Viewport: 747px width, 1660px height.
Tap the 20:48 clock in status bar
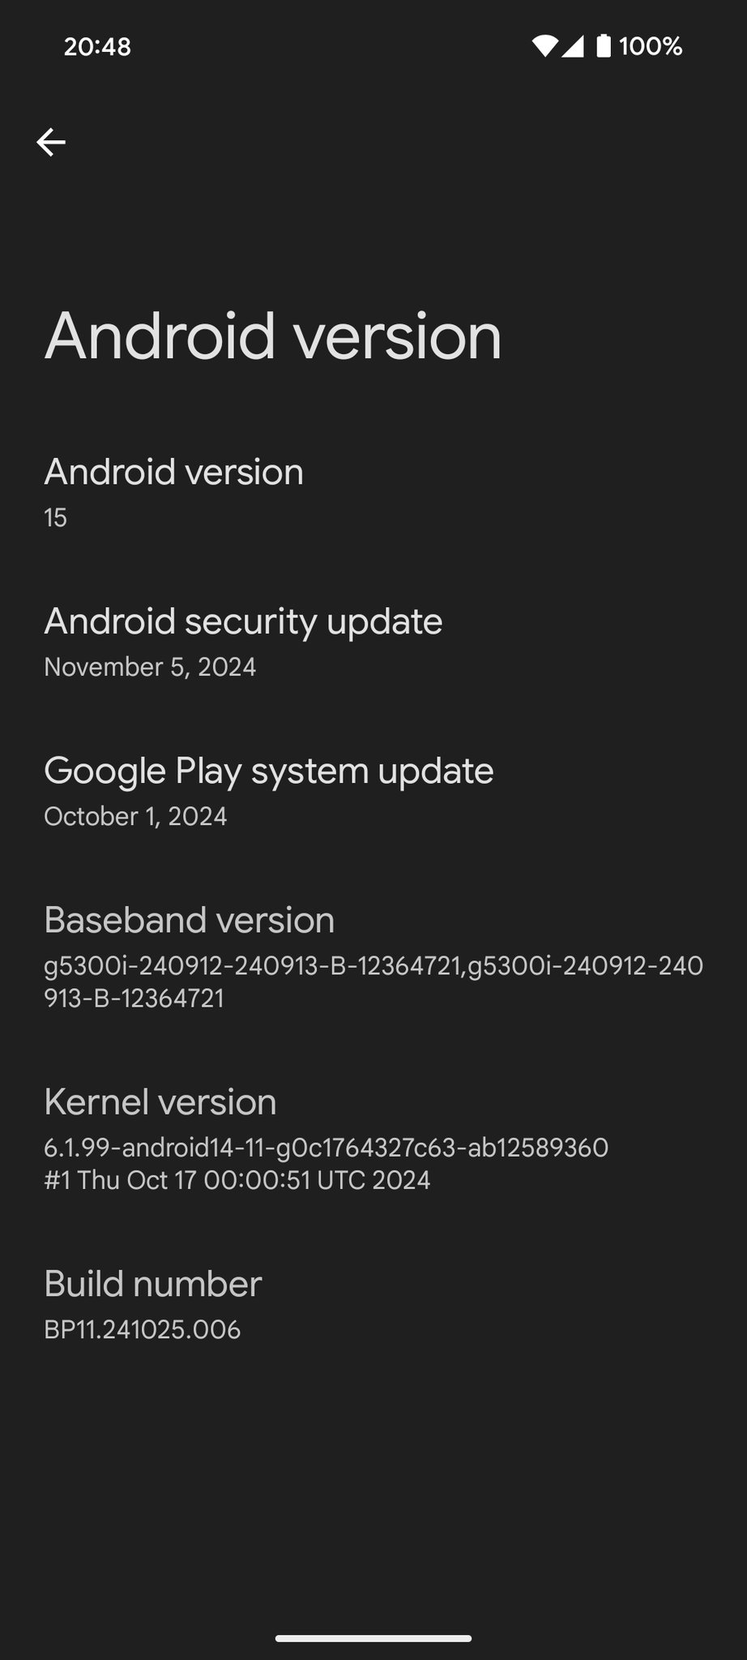click(x=97, y=46)
